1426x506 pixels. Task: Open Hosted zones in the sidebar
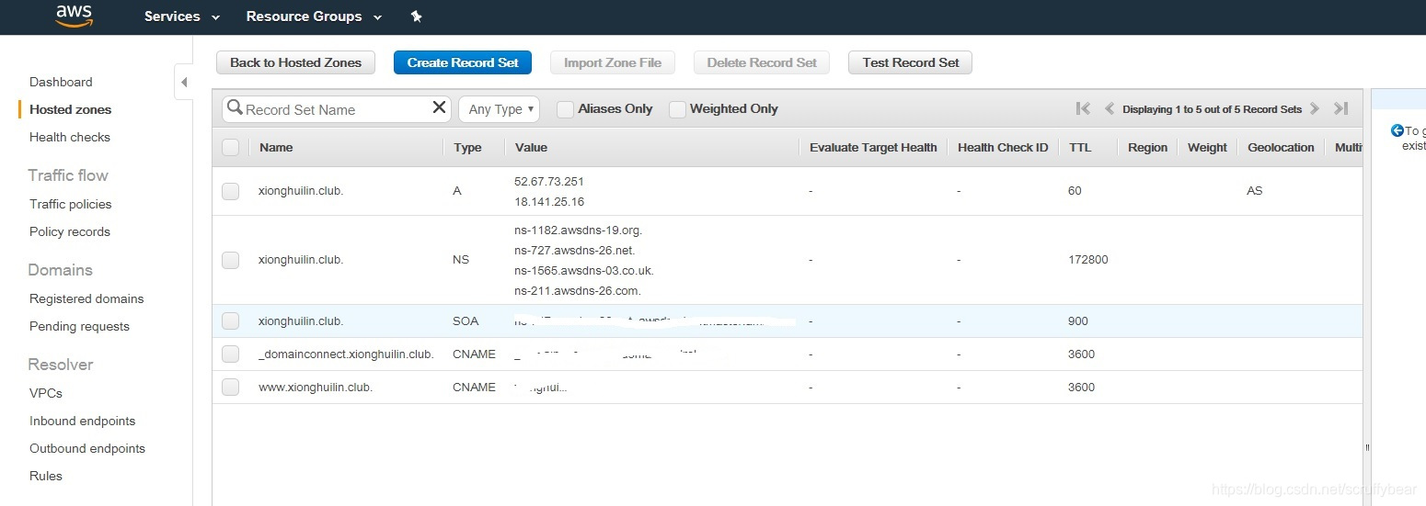(70, 109)
